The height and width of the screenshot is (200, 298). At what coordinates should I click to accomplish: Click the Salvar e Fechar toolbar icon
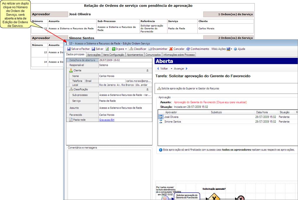[x=69, y=49]
